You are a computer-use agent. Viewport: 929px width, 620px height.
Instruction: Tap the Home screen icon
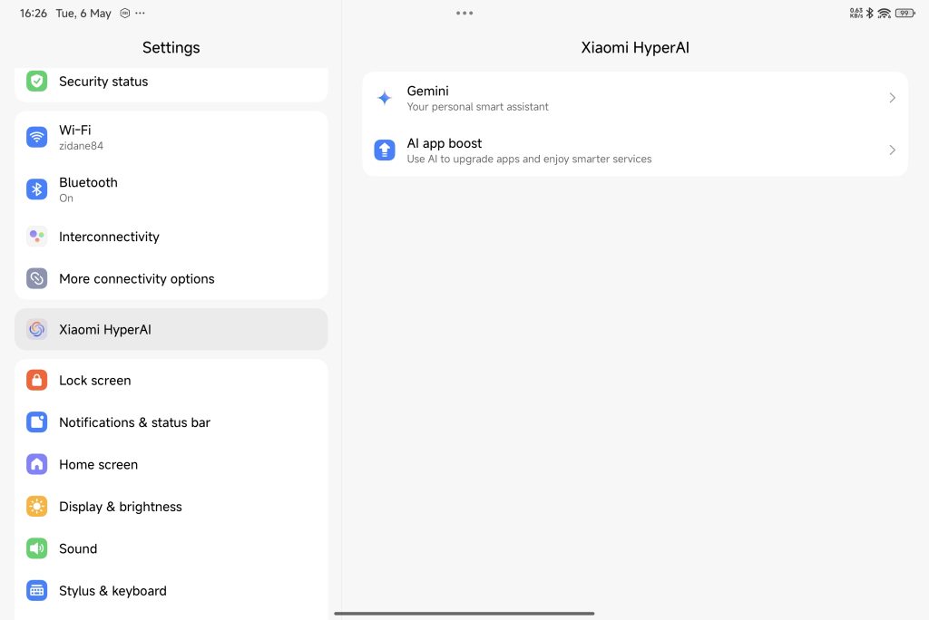[x=36, y=464]
